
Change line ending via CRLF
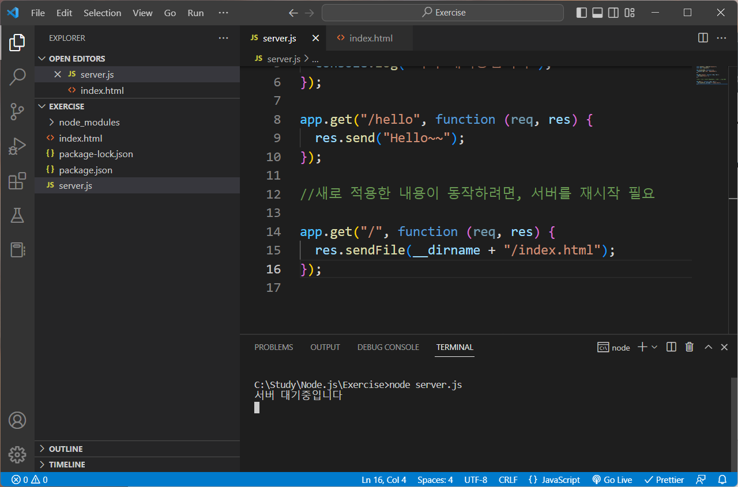point(508,480)
